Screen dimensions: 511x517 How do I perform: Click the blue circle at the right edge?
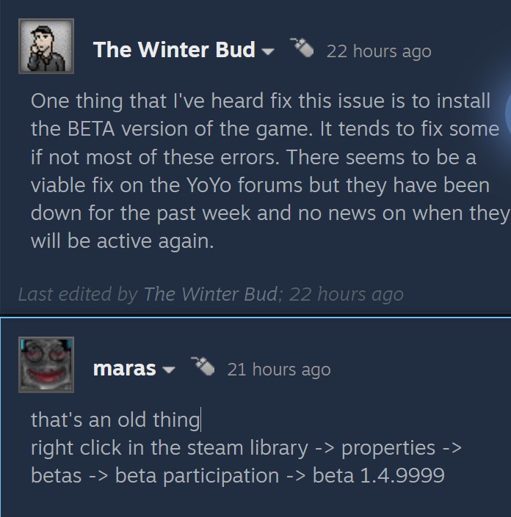tap(507, 110)
